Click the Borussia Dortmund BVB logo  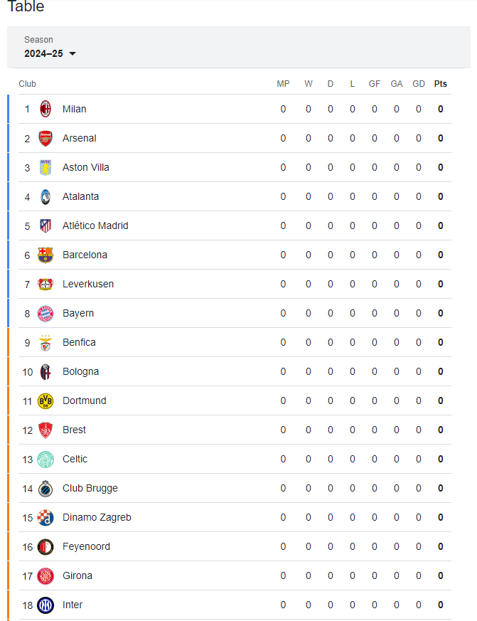(45, 400)
